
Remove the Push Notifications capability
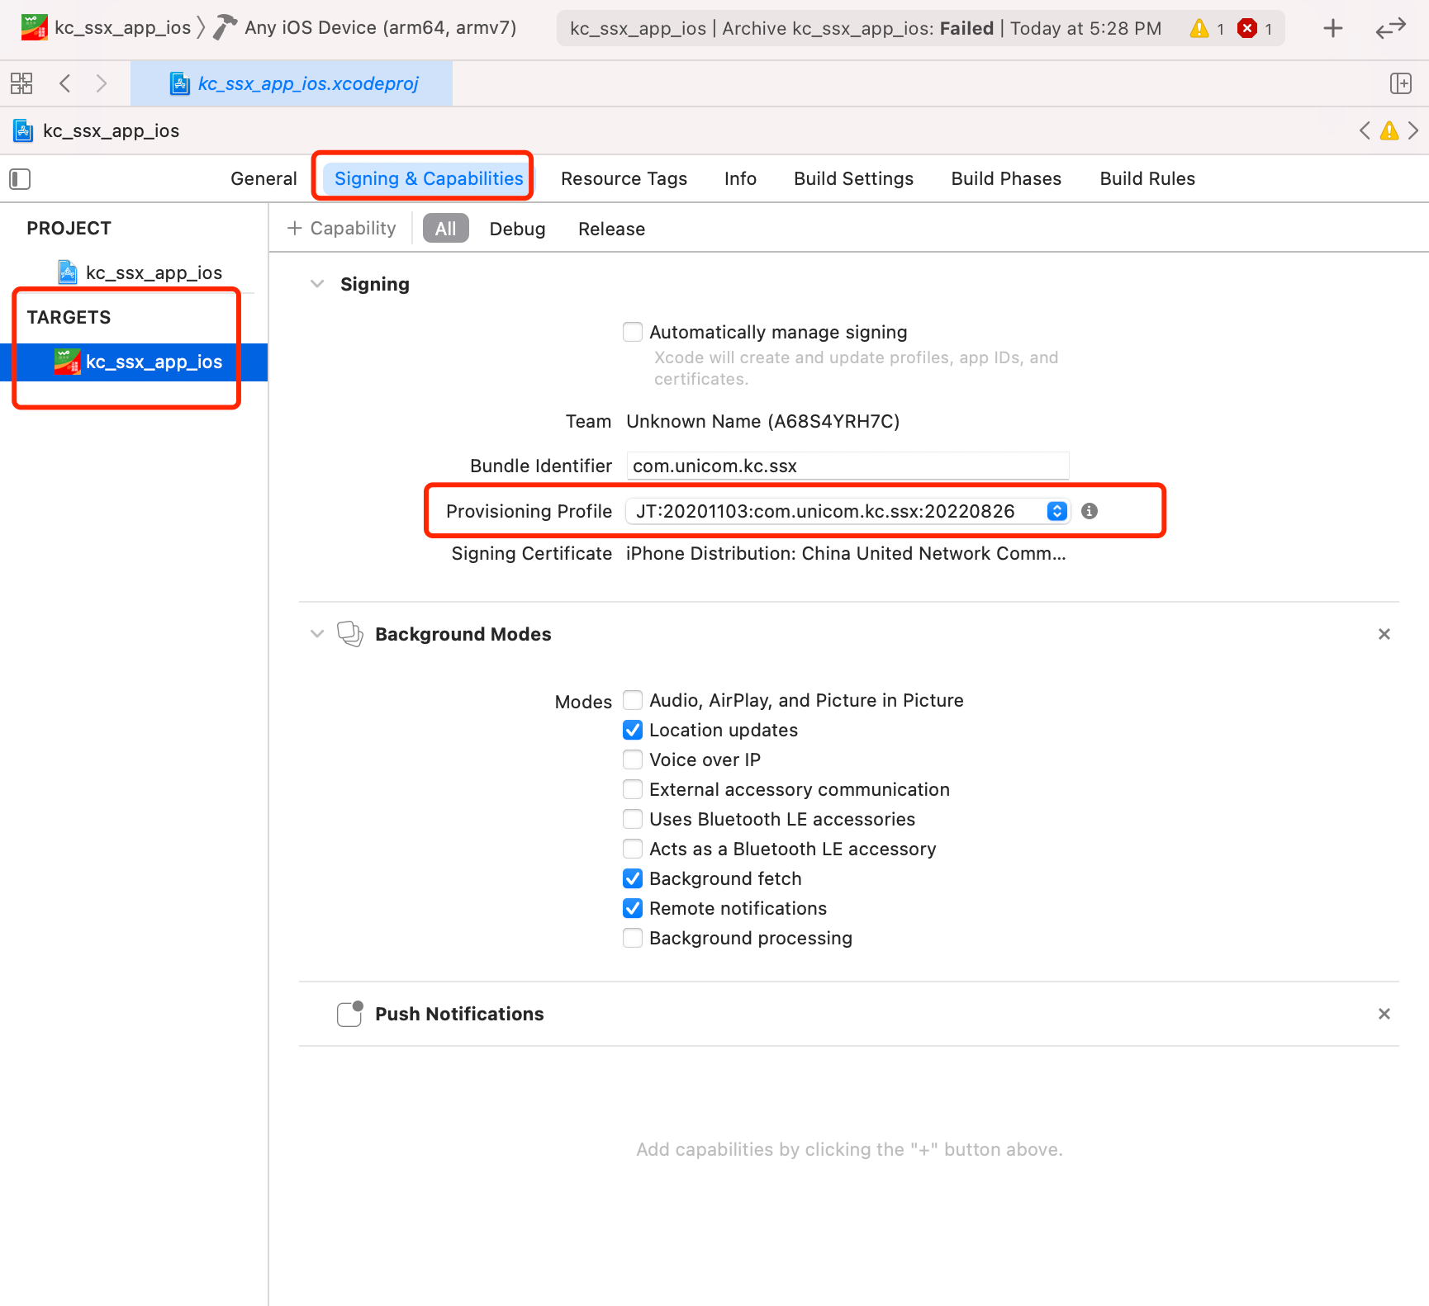tap(1384, 1014)
